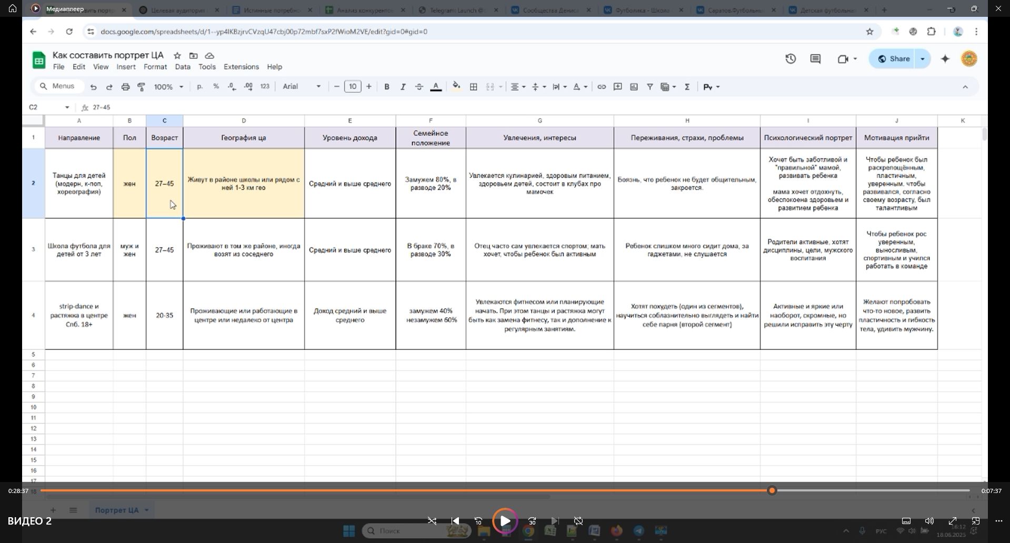Switch the player to full screen

coord(953,521)
